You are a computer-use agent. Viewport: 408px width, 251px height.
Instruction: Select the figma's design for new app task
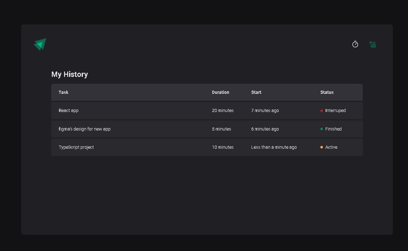tap(84, 129)
